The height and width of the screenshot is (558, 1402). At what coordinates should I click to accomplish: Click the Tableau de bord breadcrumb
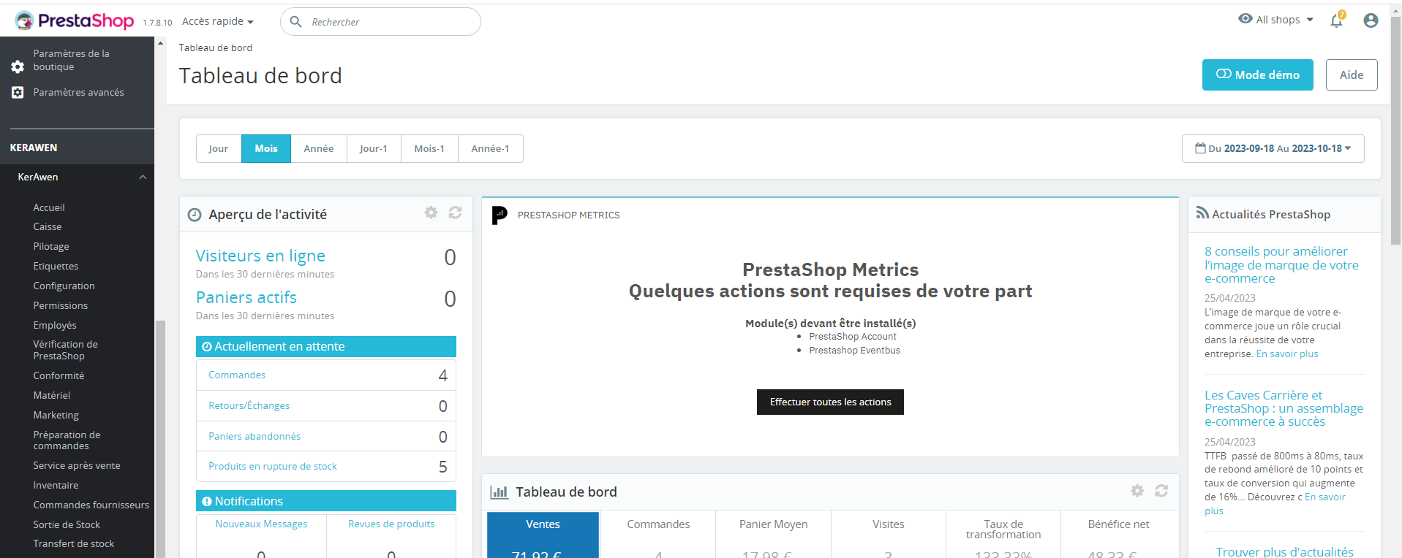click(x=216, y=47)
